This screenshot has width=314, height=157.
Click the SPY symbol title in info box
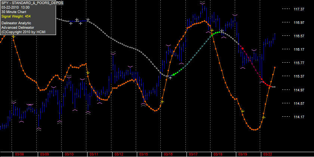coord(32,3)
